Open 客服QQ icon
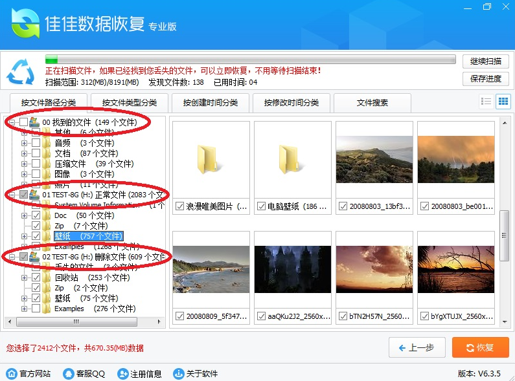The width and height of the screenshot is (515, 381). [68, 373]
